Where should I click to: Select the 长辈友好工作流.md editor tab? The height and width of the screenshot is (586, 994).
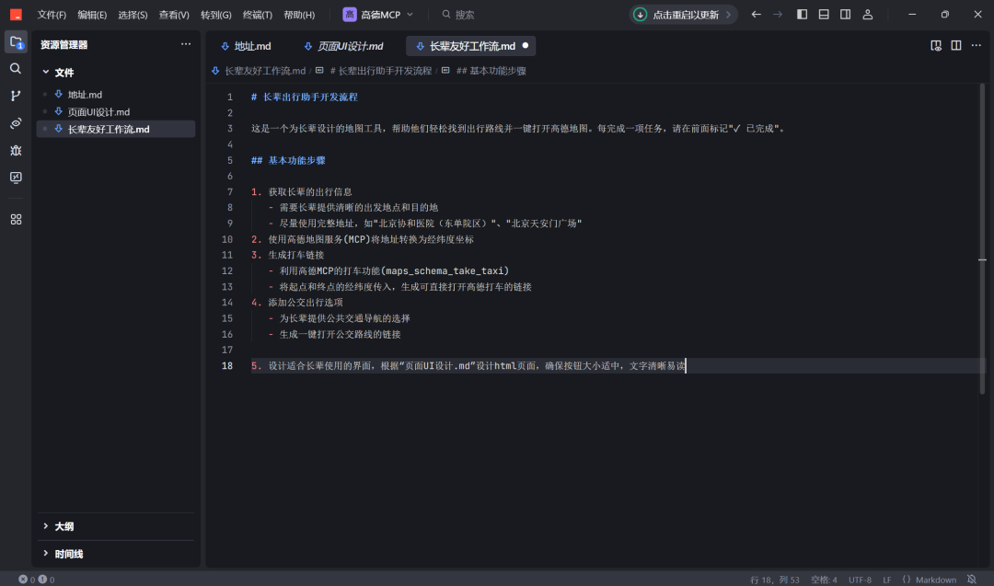(x=471, y=46)
